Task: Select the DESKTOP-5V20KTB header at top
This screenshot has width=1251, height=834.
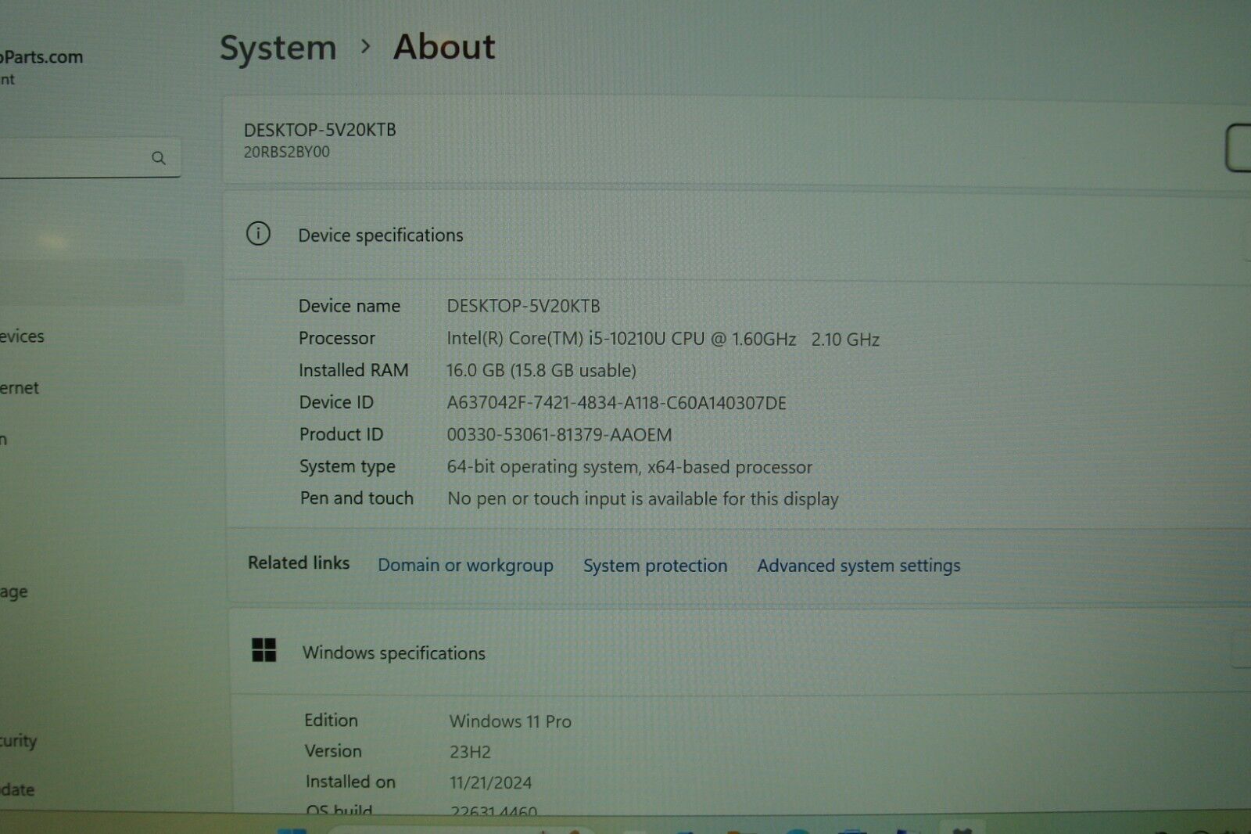Action: pyautogui.click(x=320, y=130)
